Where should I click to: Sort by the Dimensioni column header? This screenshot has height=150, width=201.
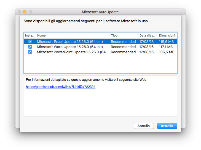tap(167, 35)
